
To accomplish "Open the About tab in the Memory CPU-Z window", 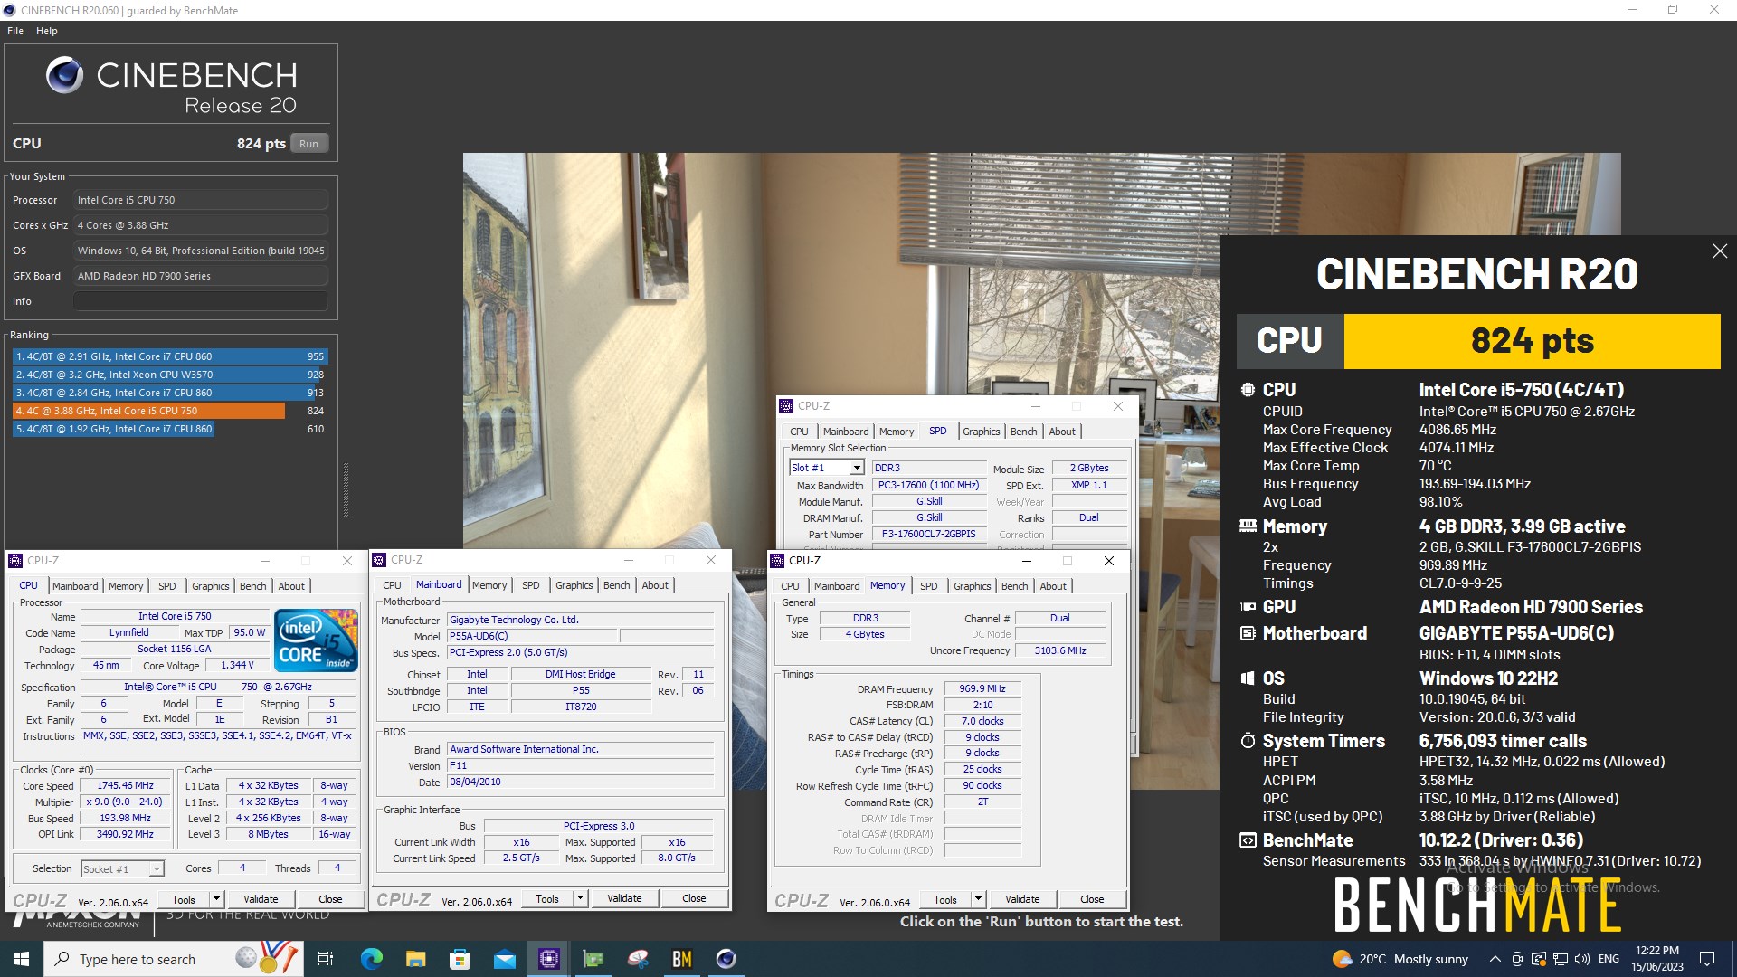I will coord(1052,586).
